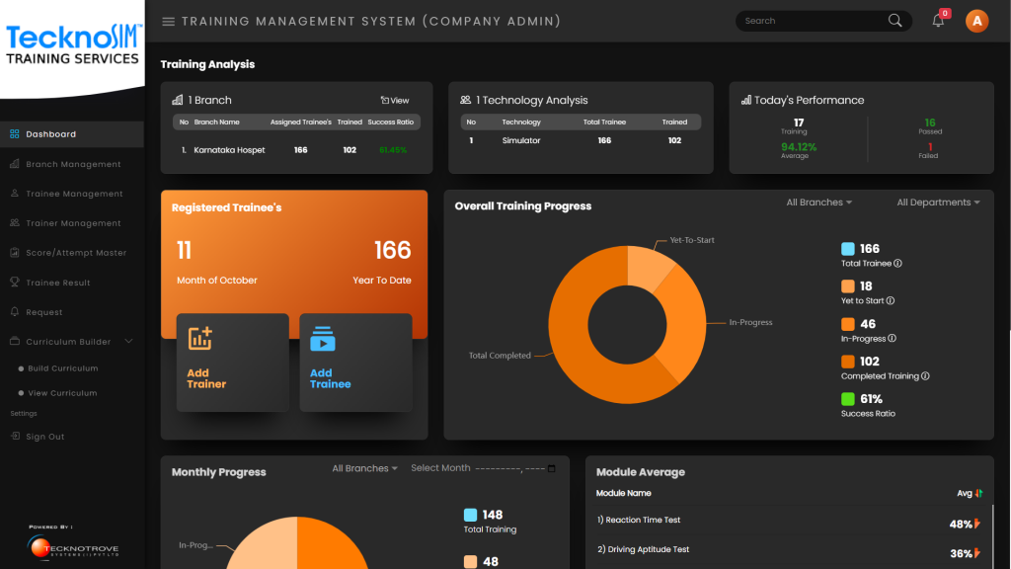Open the user avatar profile
The width and height of the screenshot is (1011, 569).
coord(976,21)
